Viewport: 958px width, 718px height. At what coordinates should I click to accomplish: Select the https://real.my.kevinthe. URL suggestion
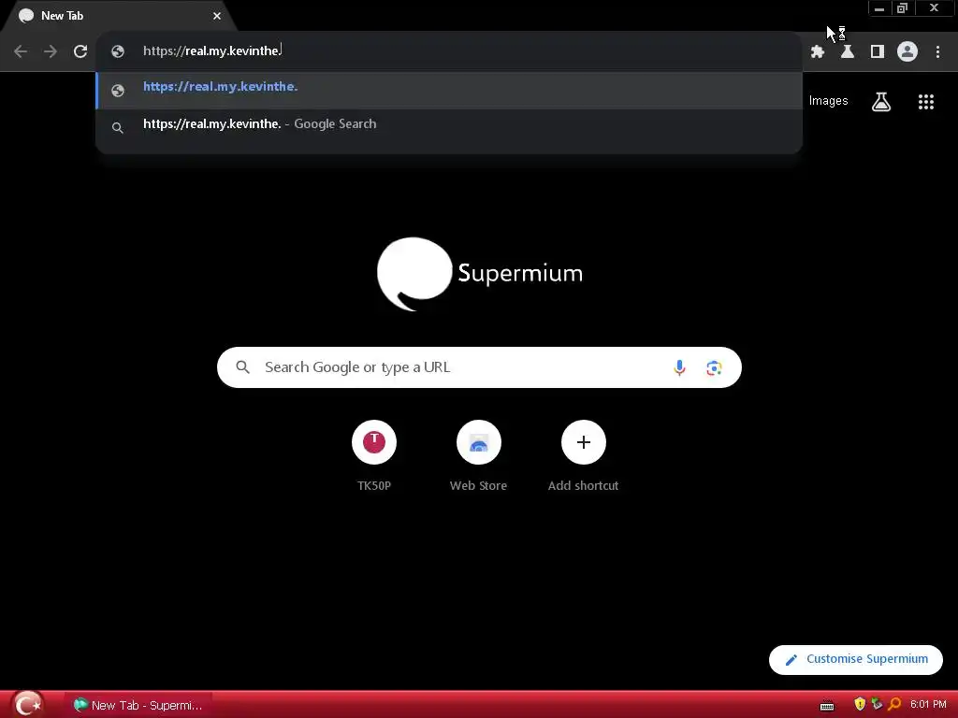(449, 91)
